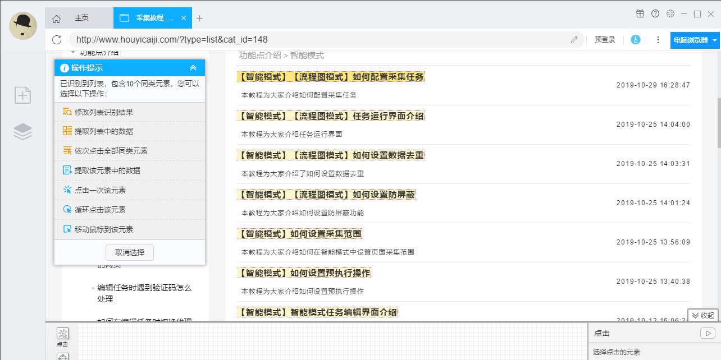The width and height of the screenshot is (721, 360).
Task: Open the 电脑浏览器 dropdown
Action: click(x=695, y=40)
